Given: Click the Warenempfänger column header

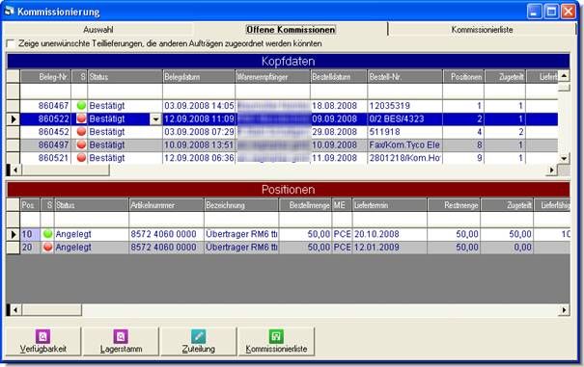Looking at the screenshot, I should (272, 77).
